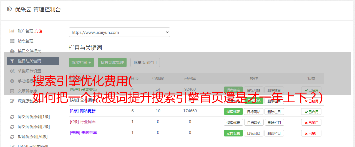Viewport: 355px width, 147px height.
Task: Click the 待抓取 column header
Action: tap(158, 78)
